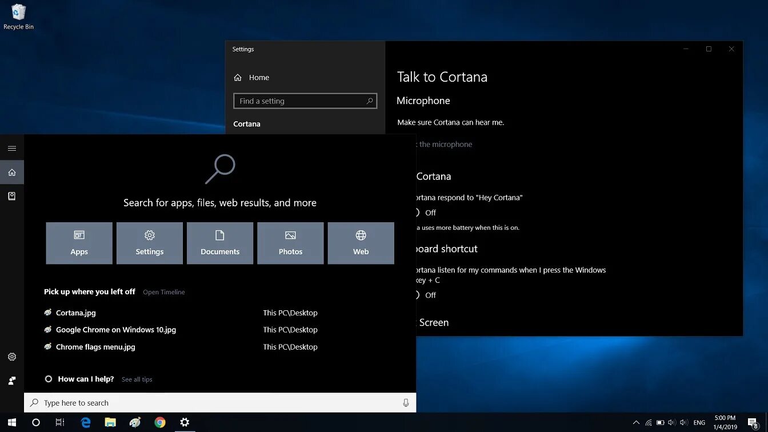Viewport: 768px width, 432px height.
Task: Open the See all tips link
Action: tap(137, 379)
